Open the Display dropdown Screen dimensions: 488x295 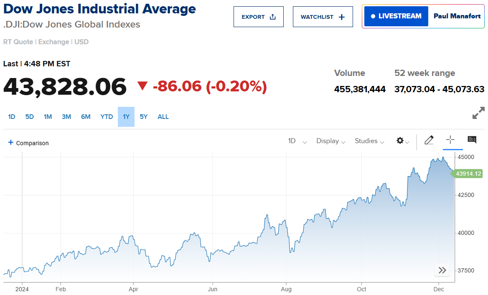330,141
